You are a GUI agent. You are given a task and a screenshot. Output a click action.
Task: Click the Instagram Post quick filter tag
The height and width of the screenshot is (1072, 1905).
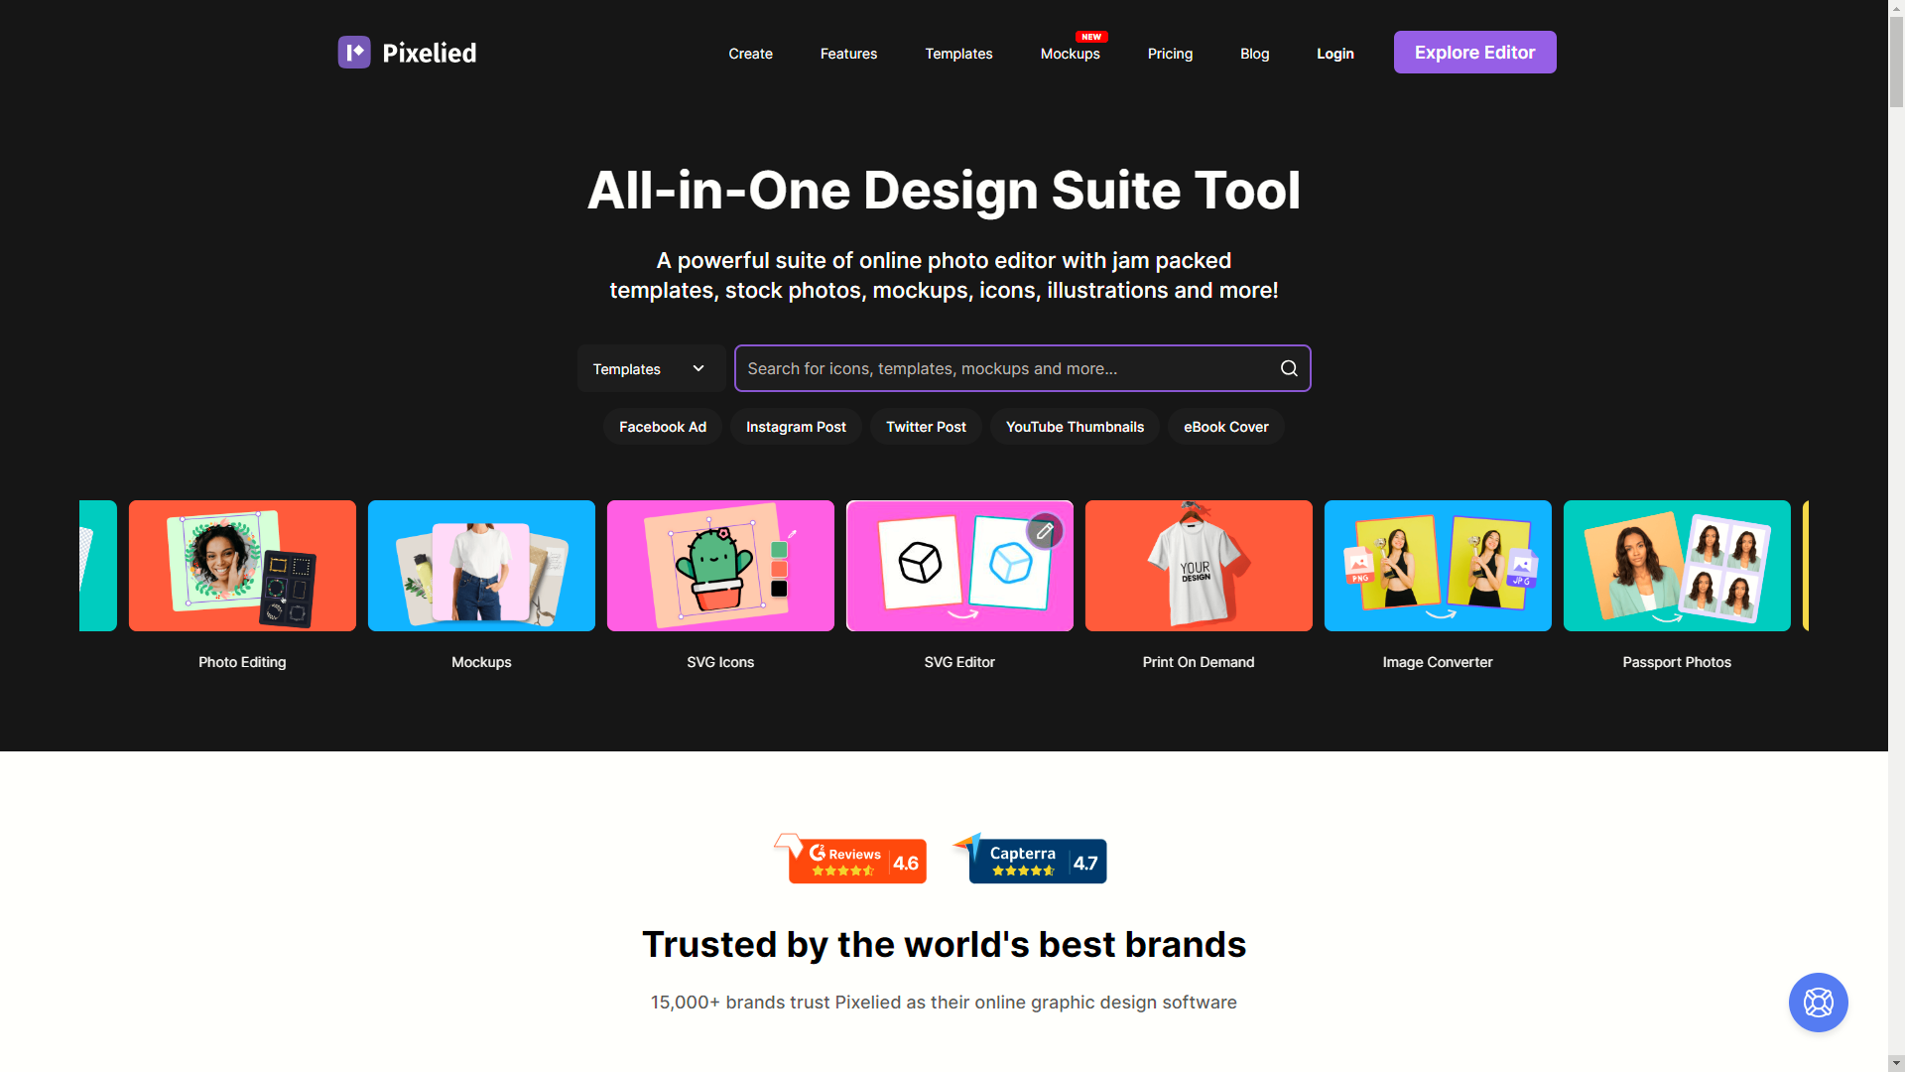[794, 427]
